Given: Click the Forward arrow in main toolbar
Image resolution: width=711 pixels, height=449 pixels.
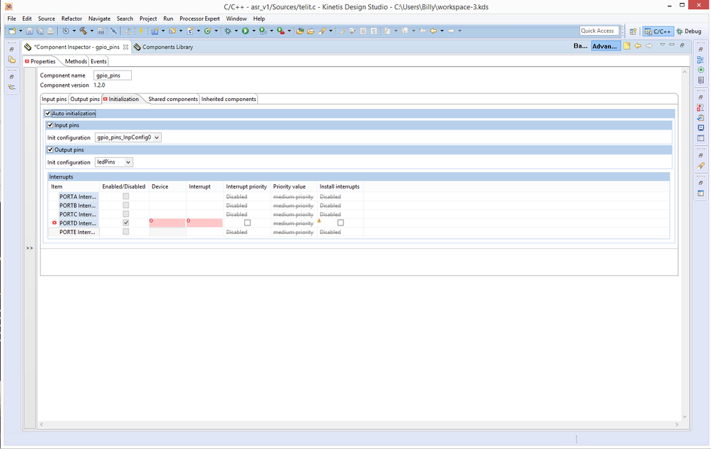Looking at the screenshot, I should click(451, 31).
